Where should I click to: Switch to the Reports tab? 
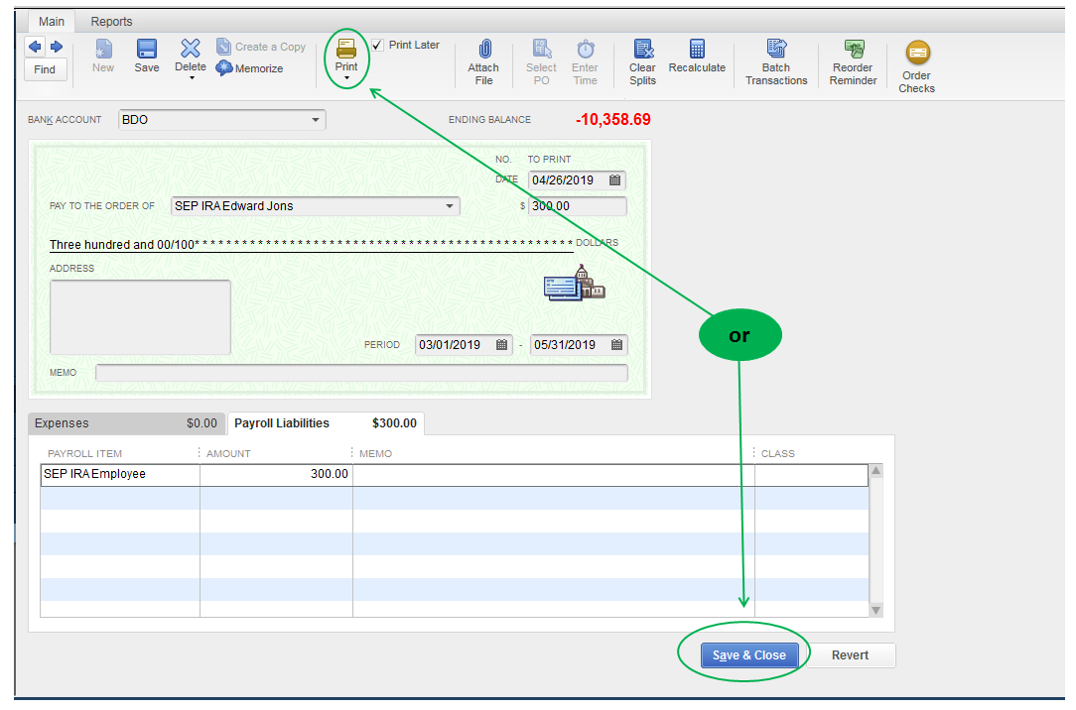point(111,21)
